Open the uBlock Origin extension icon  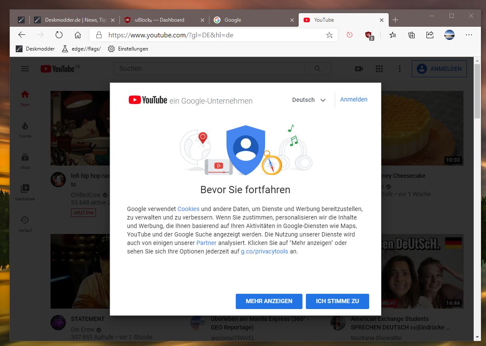point(369,35)
